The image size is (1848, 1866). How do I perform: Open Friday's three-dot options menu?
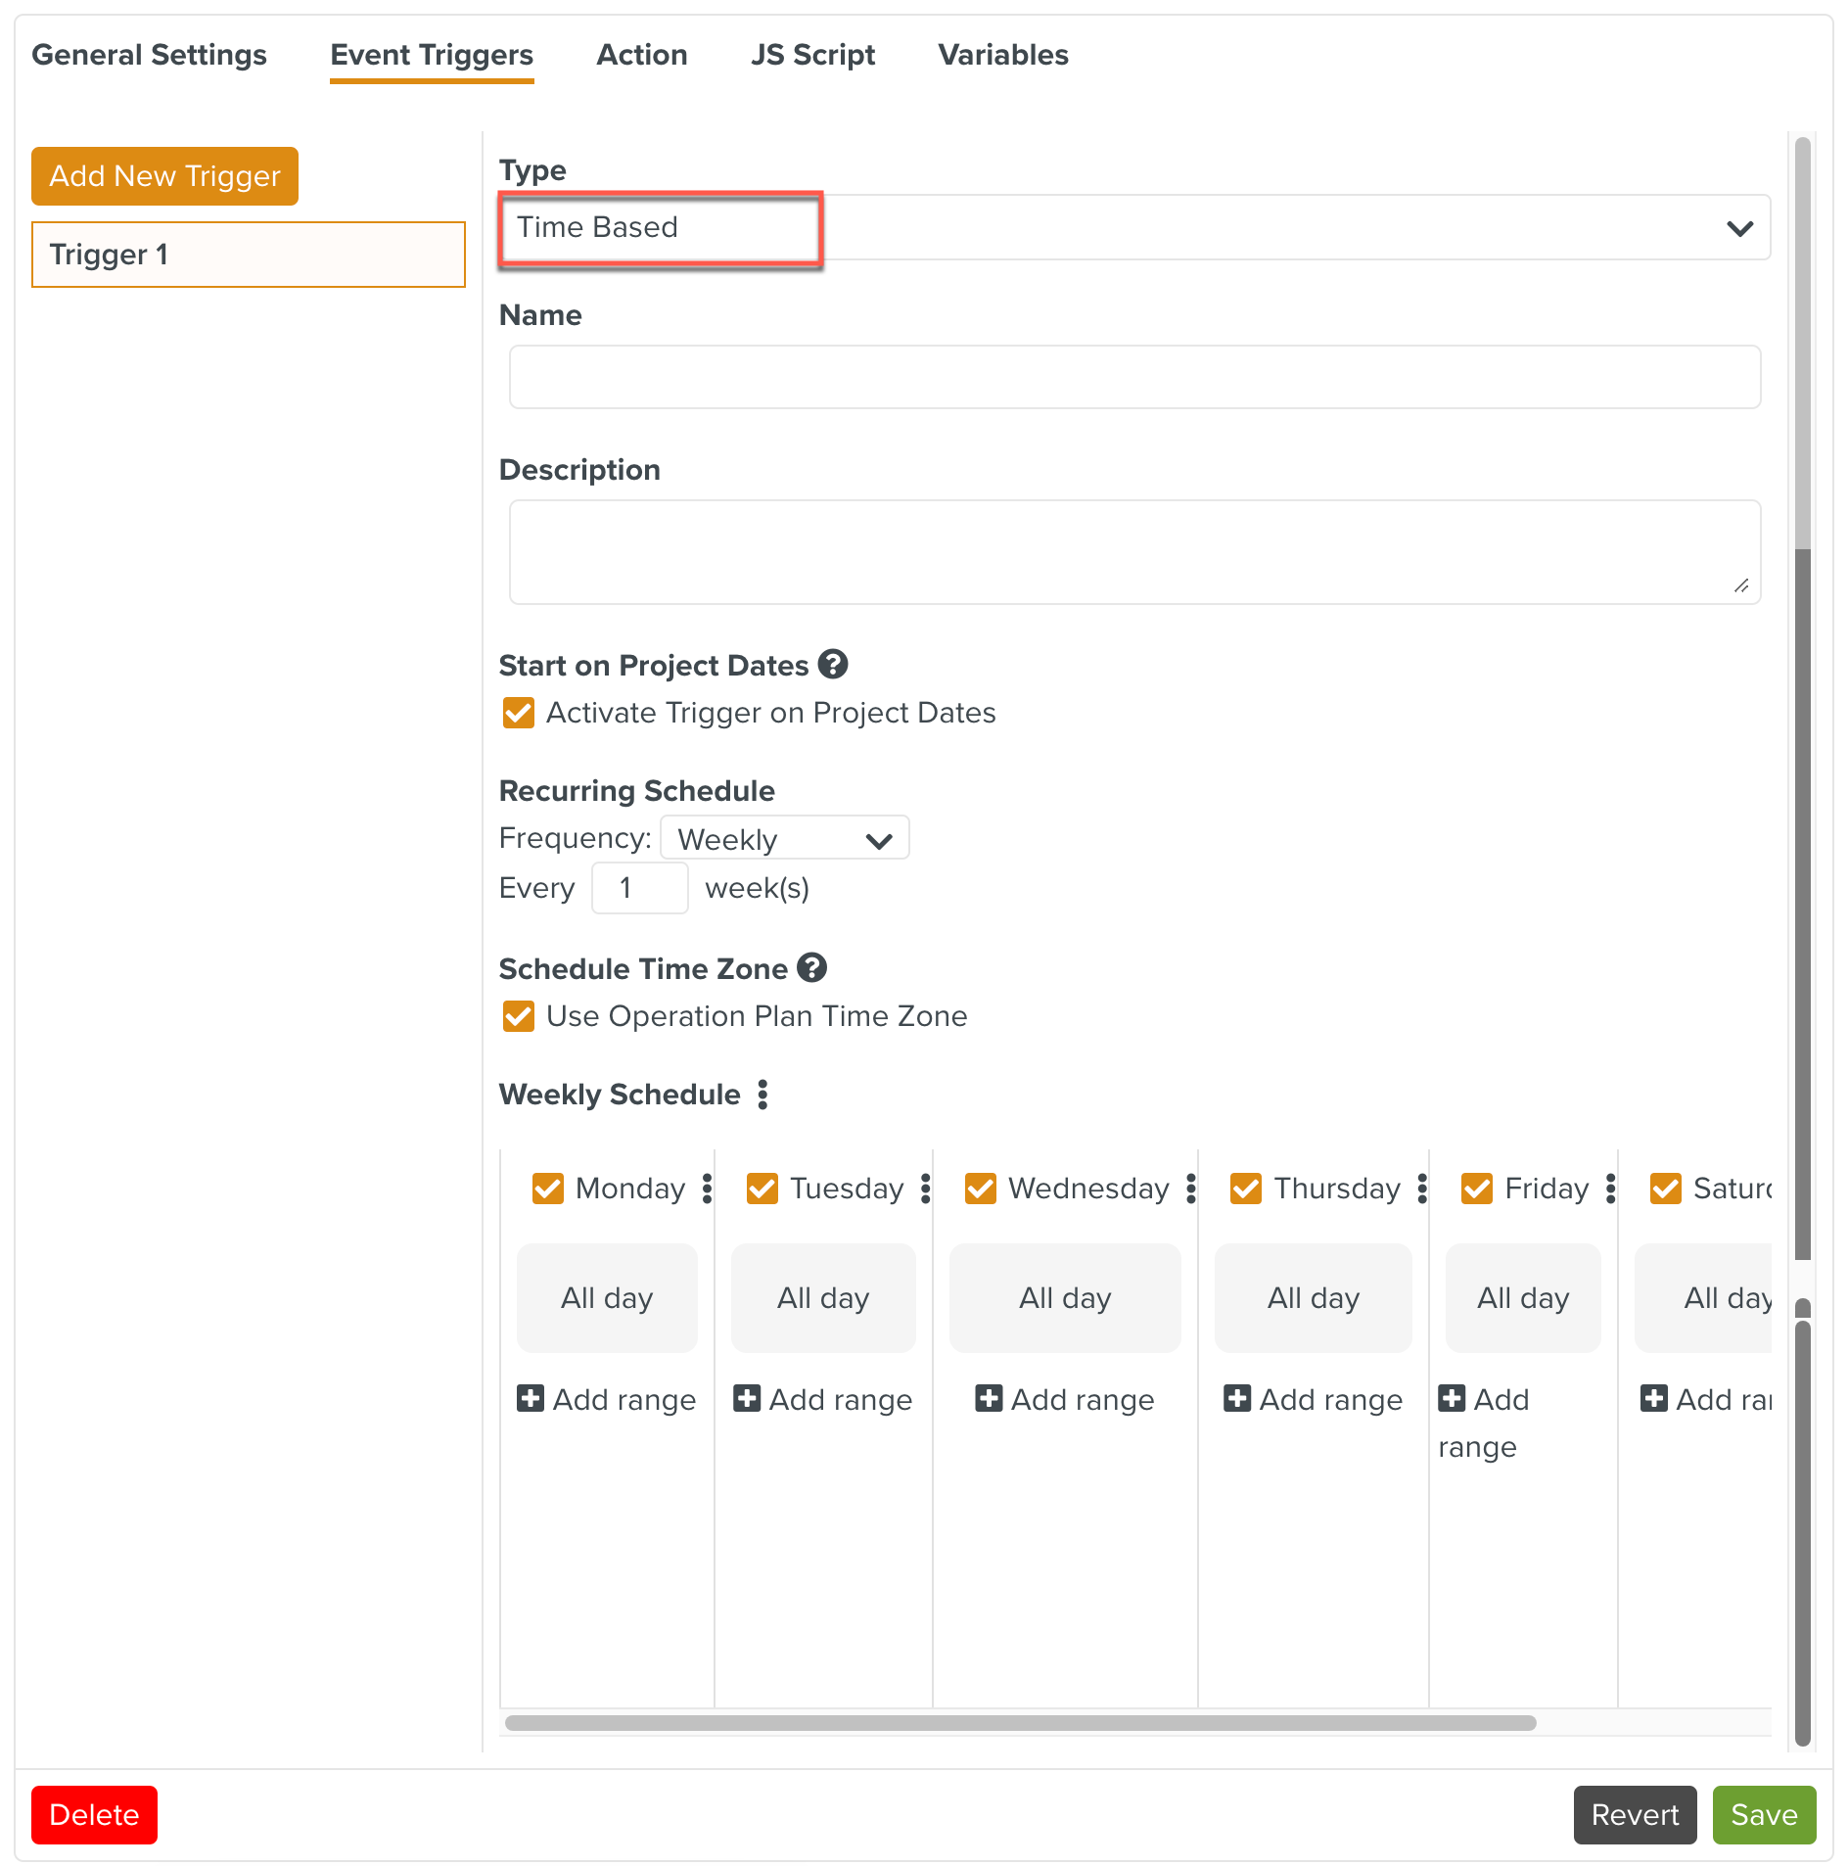pyautogui.click(x=1610, y=1189)
